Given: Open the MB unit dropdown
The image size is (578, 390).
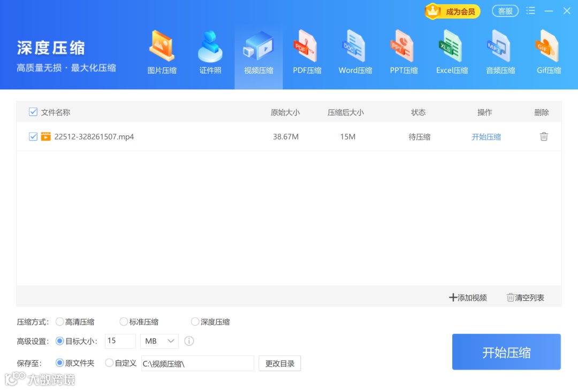Looking at the screenshot, I should 159,341.
